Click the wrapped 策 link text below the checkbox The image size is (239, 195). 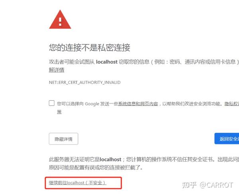pyautogui.click(x=59, y=112)
